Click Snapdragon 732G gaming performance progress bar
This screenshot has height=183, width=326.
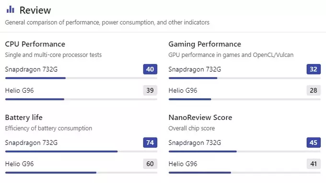pyautogui.click(x=244, y=78)
